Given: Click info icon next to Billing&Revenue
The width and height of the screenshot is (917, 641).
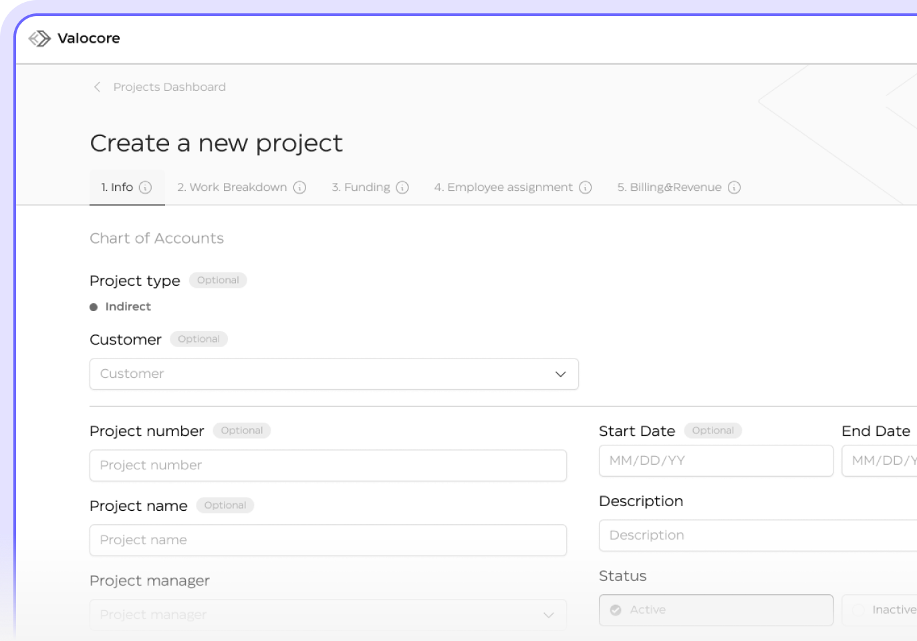Looking at the screenshot, I should (734, 188).
